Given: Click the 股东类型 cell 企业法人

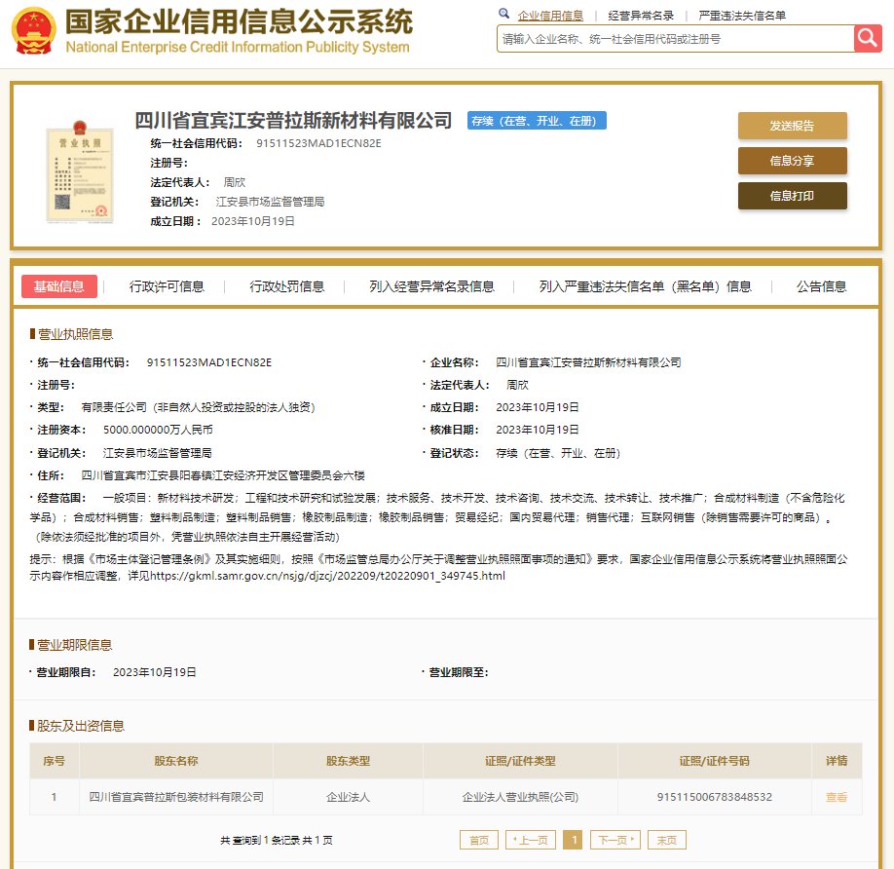Looking at the screenshot, I should click(x=348, y=797).
